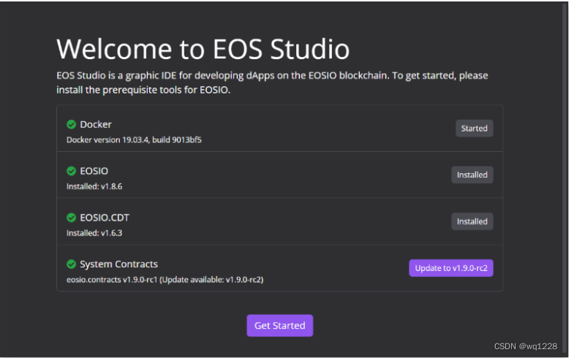Click the green checkmark beside the EOSIO heading

(x=71, y=171)
